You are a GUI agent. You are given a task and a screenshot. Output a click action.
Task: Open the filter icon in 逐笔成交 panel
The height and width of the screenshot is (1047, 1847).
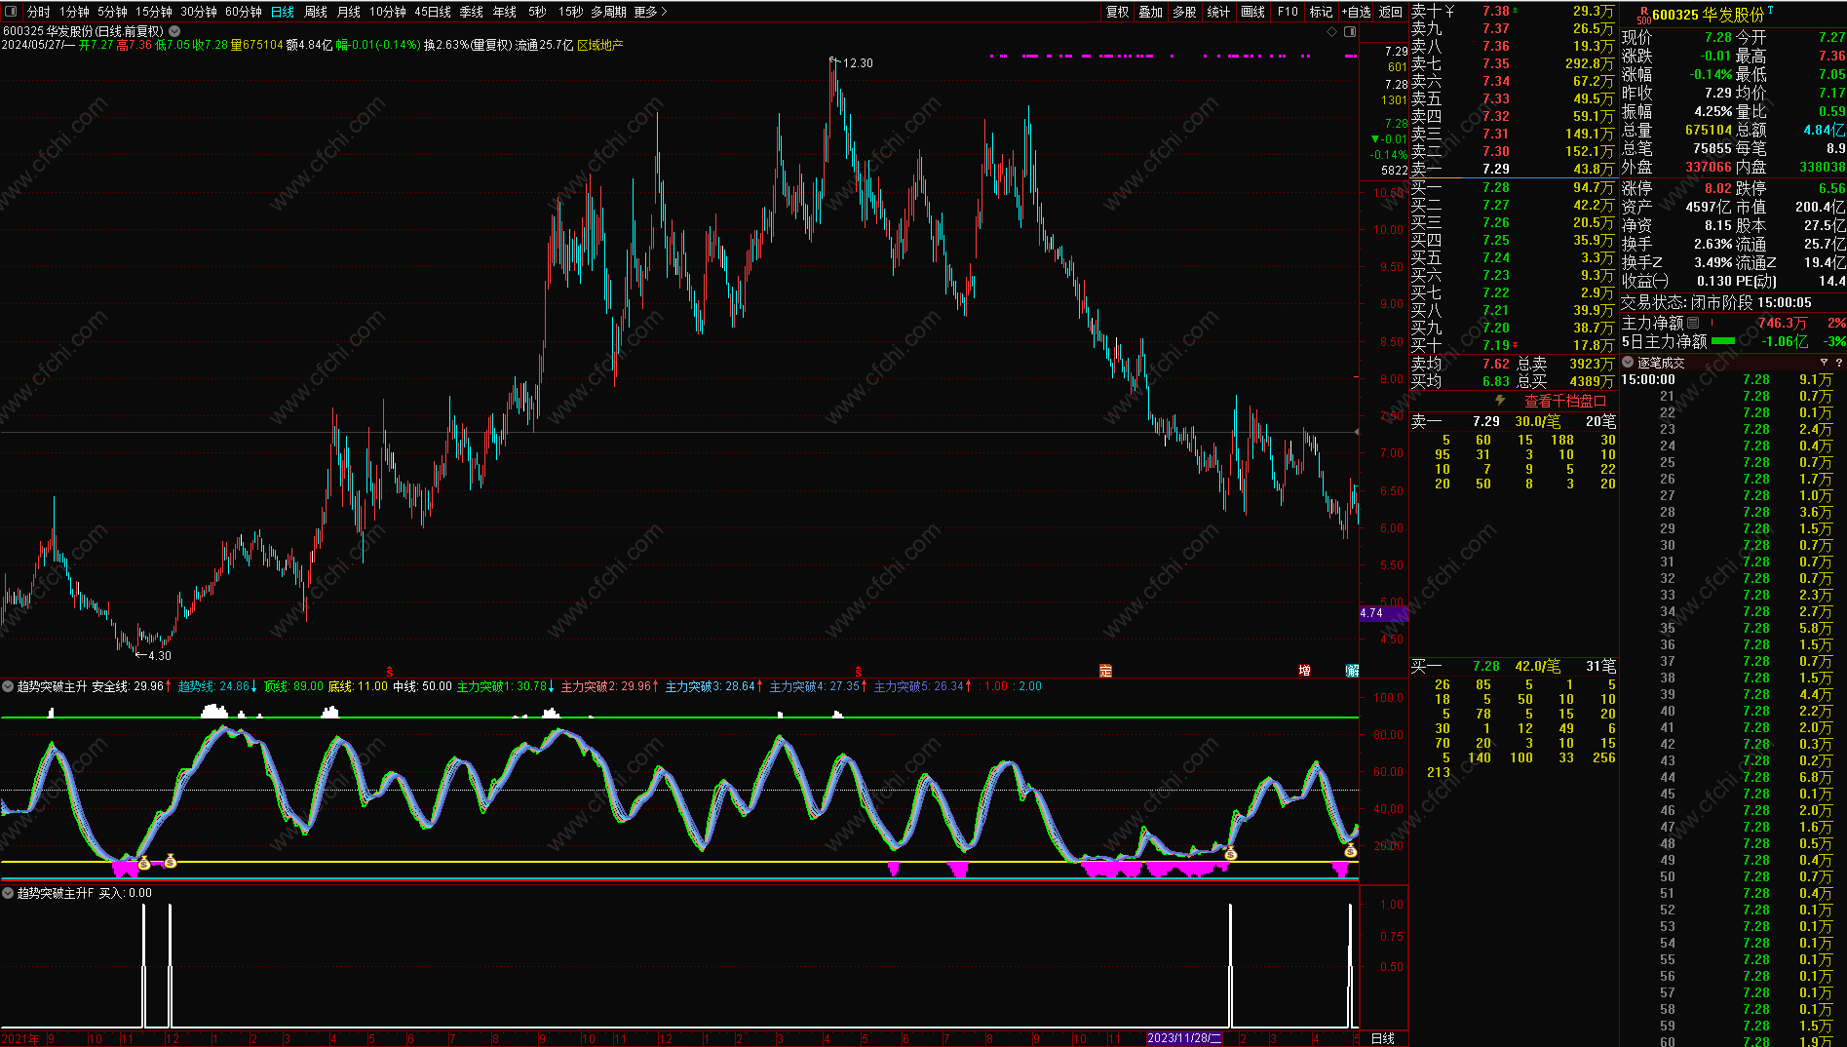click(x=1824, y=363)
